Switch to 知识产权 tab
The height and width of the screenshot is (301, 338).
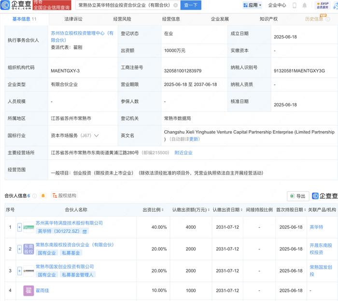[268, 19]
